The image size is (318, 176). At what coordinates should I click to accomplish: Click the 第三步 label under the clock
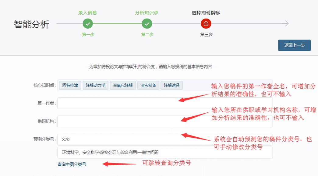click(x=206, y=34)
